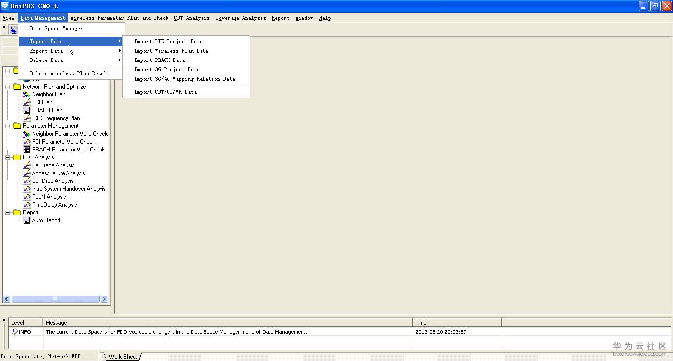This screenshot has width=673, height=361.
Task: Click the Time column header
Action: pos(457,323)
